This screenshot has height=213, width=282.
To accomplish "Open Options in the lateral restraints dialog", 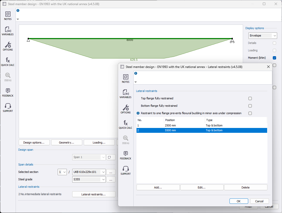I will (126, 109).
